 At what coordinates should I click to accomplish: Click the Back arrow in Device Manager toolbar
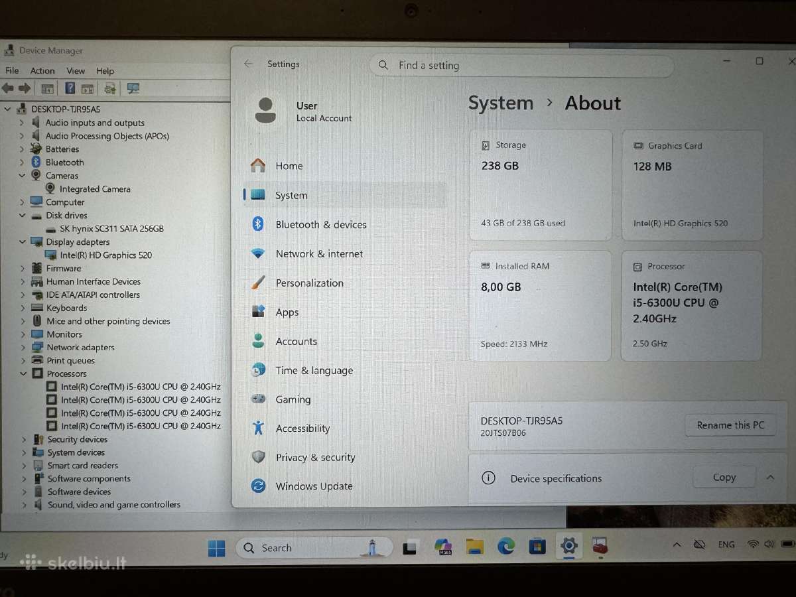click(x=8, y=88)
